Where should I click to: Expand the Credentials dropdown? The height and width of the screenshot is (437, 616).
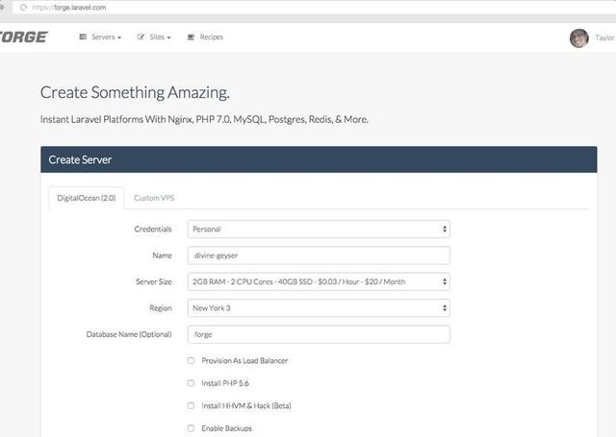pyautogui.click(x=318, y=230)
